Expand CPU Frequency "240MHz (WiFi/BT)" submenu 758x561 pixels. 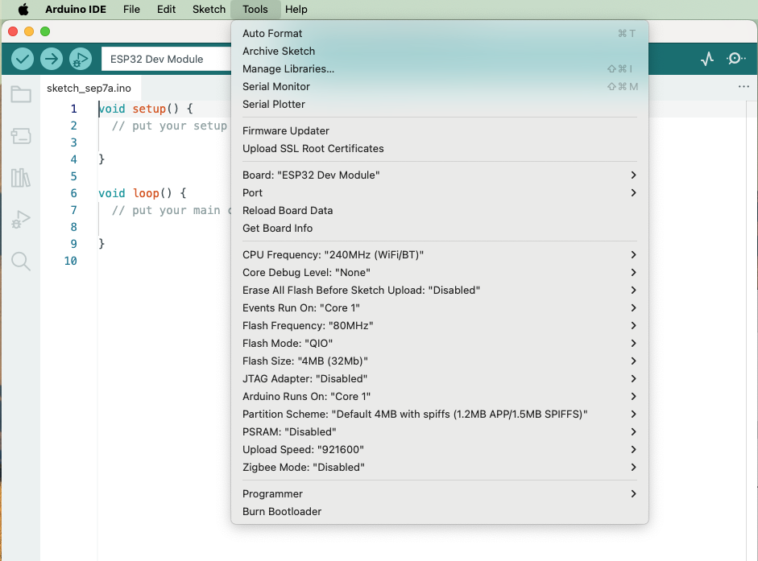440,254
